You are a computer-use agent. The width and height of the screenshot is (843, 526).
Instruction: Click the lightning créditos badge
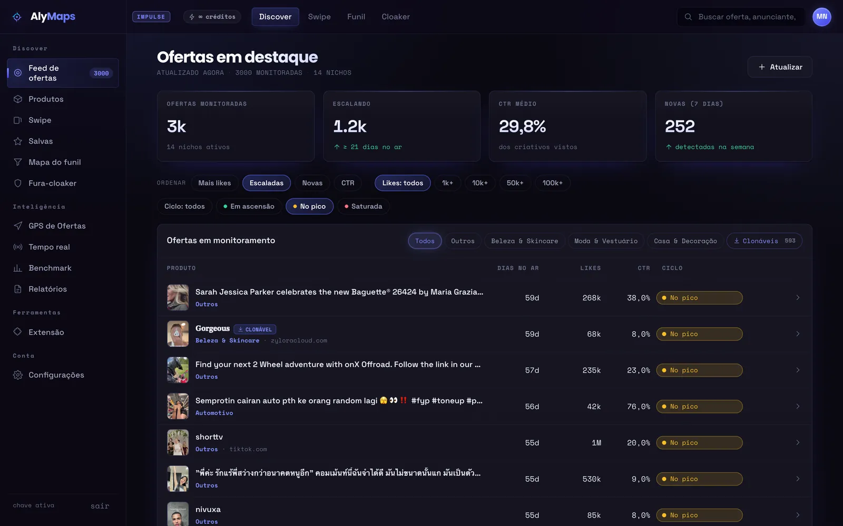pyautogui.click(x=212, y=17)
